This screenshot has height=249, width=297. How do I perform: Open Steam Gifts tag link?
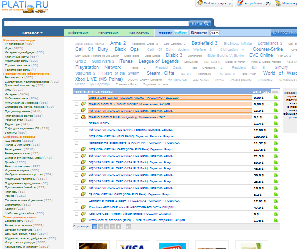[161, 73]
